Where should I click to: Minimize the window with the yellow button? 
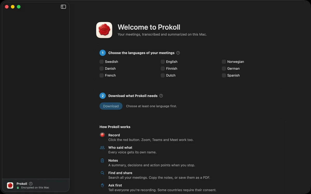(13, 7)
